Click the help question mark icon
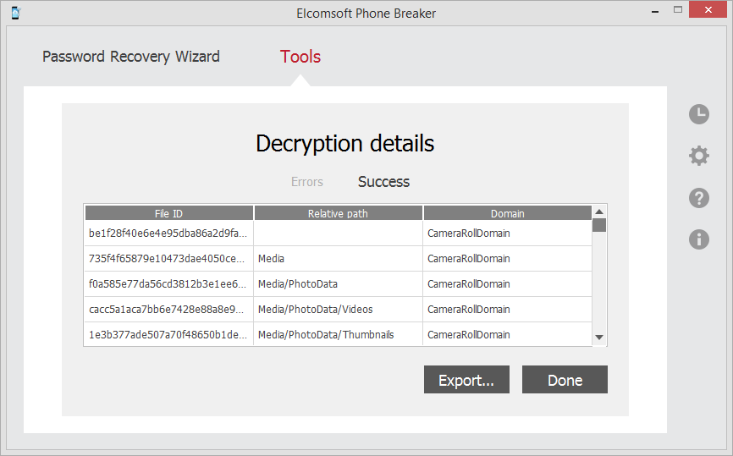This screenshot has width=733, height=456. tap(699, 198)
